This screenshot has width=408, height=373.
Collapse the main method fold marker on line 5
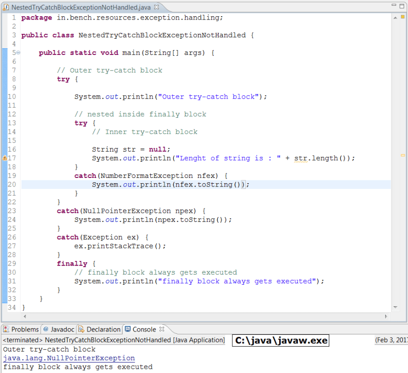point(18,52)
